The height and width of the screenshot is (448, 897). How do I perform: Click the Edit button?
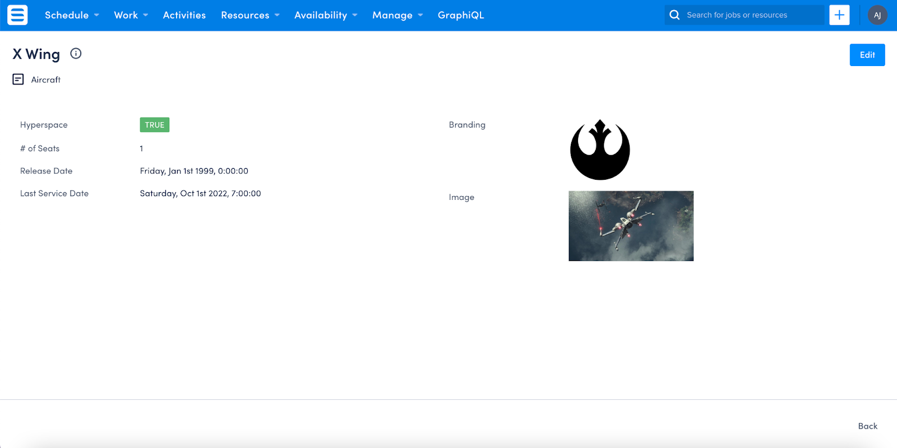[x=867, y=55]
